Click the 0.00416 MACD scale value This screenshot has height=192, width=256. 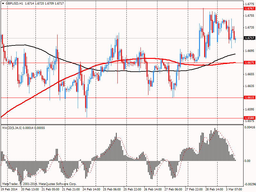tap(250, 127)
